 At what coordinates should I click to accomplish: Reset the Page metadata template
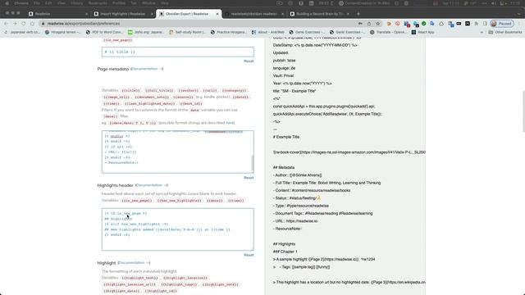249,178
